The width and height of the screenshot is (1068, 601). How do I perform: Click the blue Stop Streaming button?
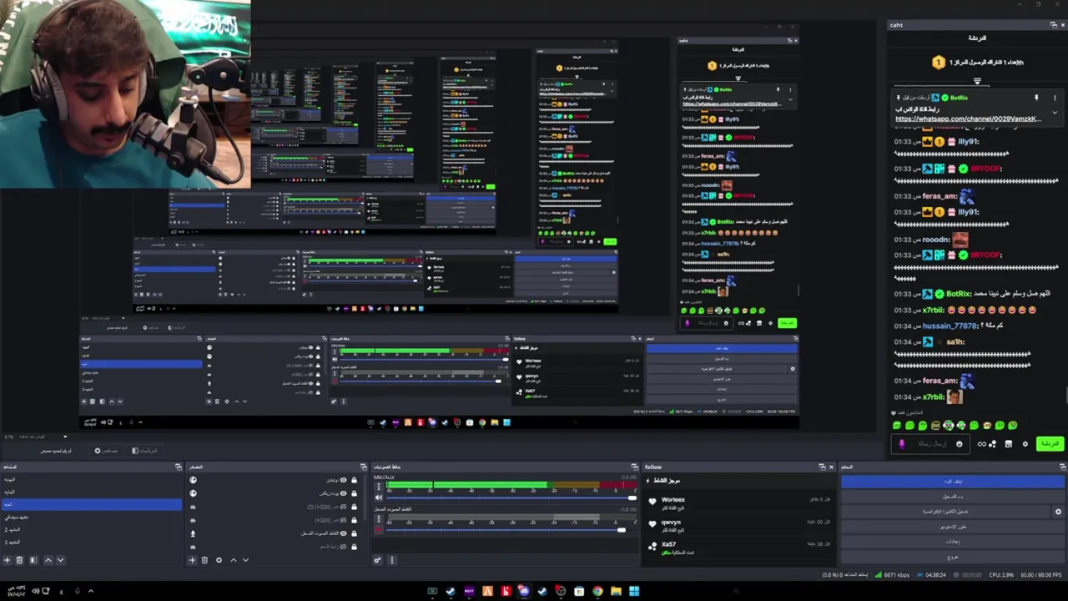pyautogui.click(x=953, y=482)
